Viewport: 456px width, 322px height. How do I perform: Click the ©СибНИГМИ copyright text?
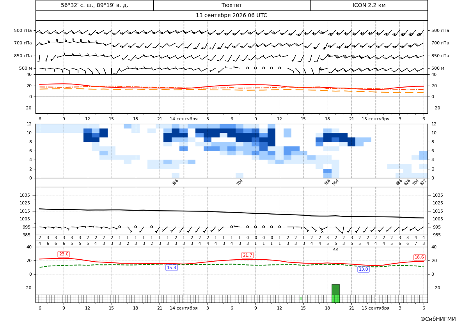click(438, 319)
